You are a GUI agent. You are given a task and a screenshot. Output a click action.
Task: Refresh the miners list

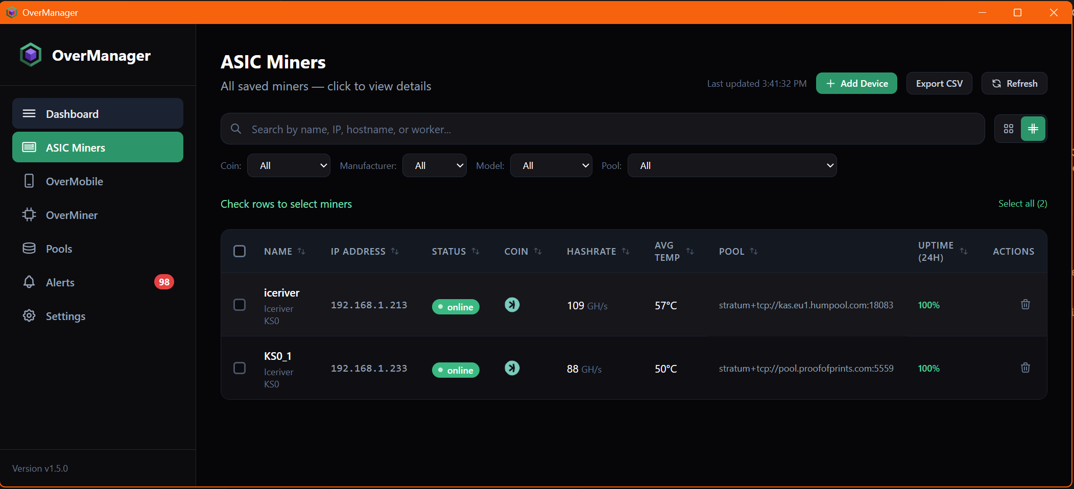(x=1014, y=83)
